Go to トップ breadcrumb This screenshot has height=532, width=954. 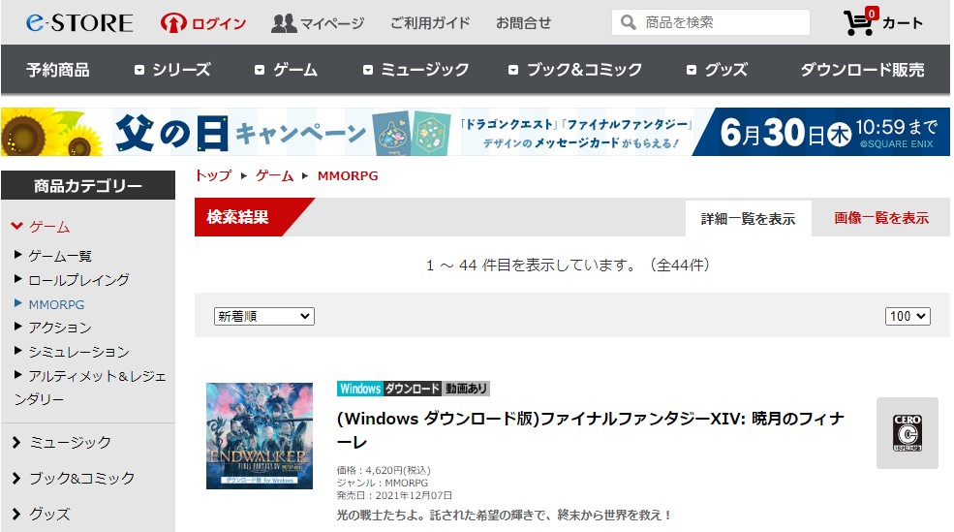pyautogui.click(x=213, y=176)
